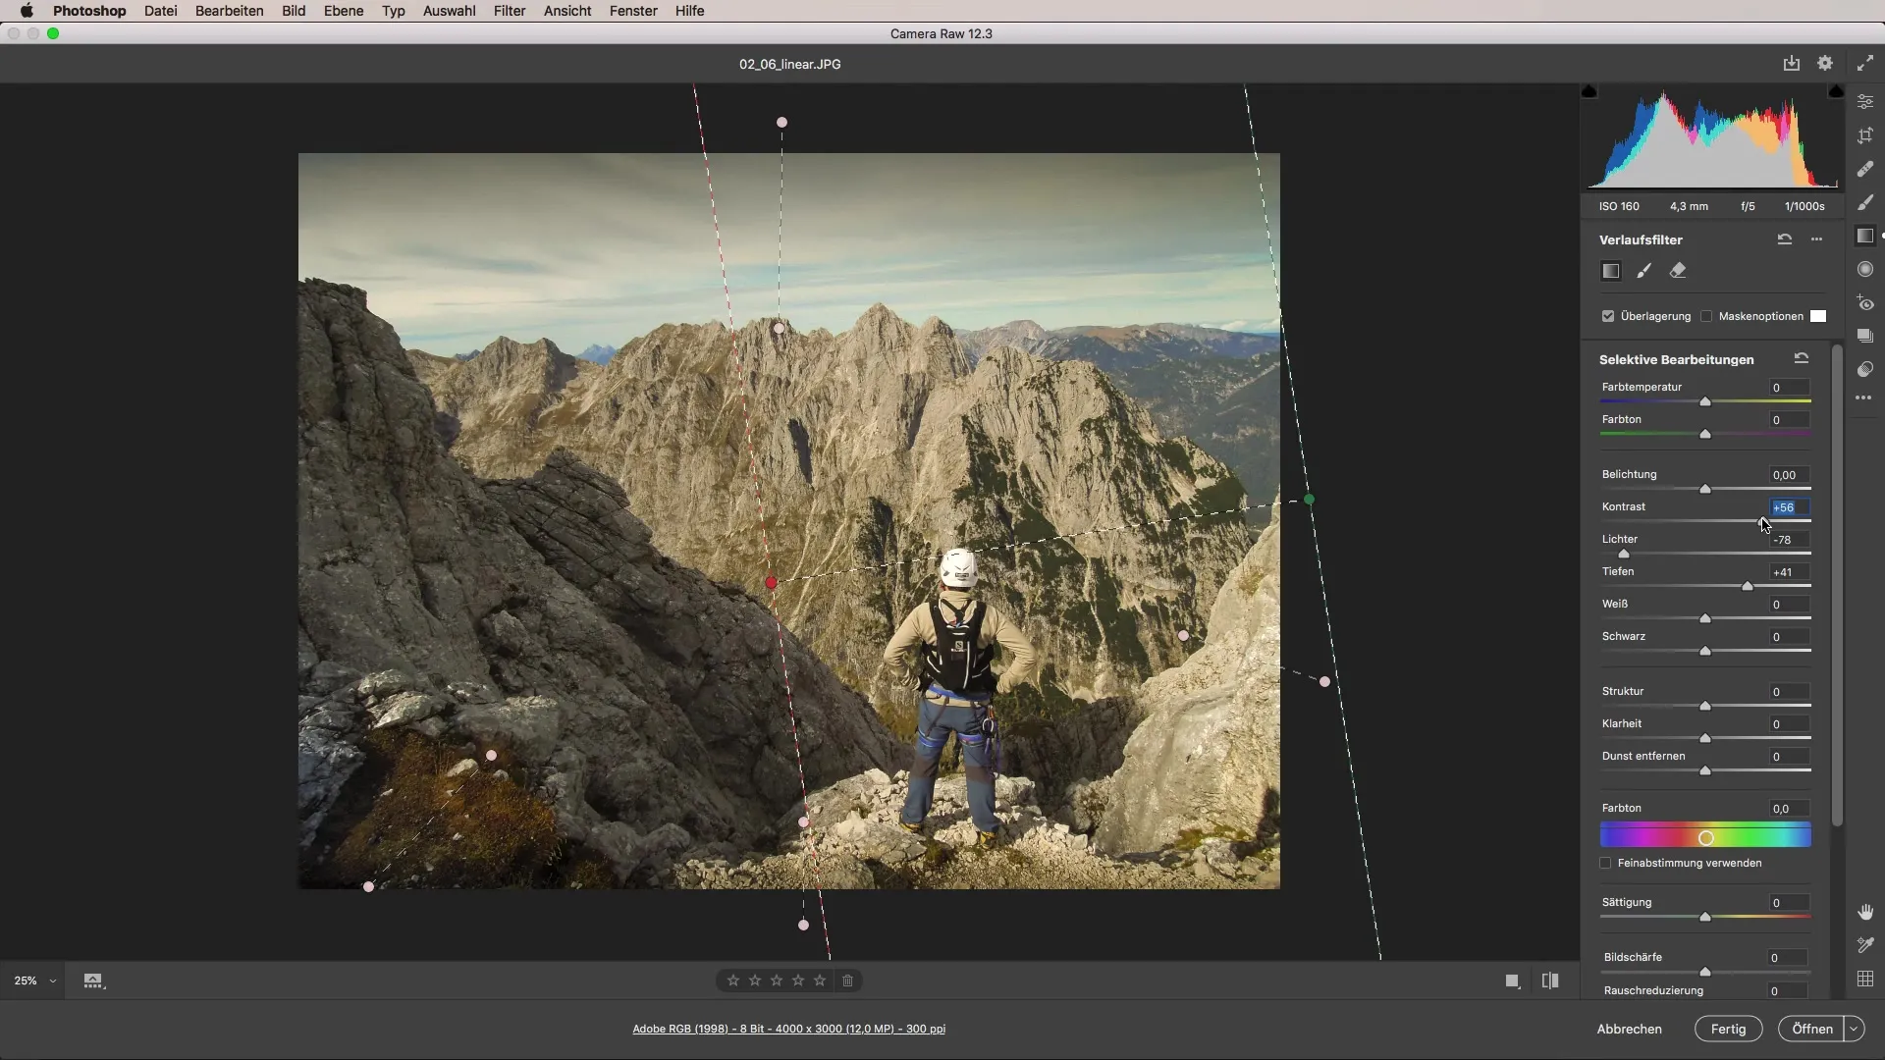Click the Tiefen slider handle
Screen dimensions: 1885x1060
[1748, 586]
